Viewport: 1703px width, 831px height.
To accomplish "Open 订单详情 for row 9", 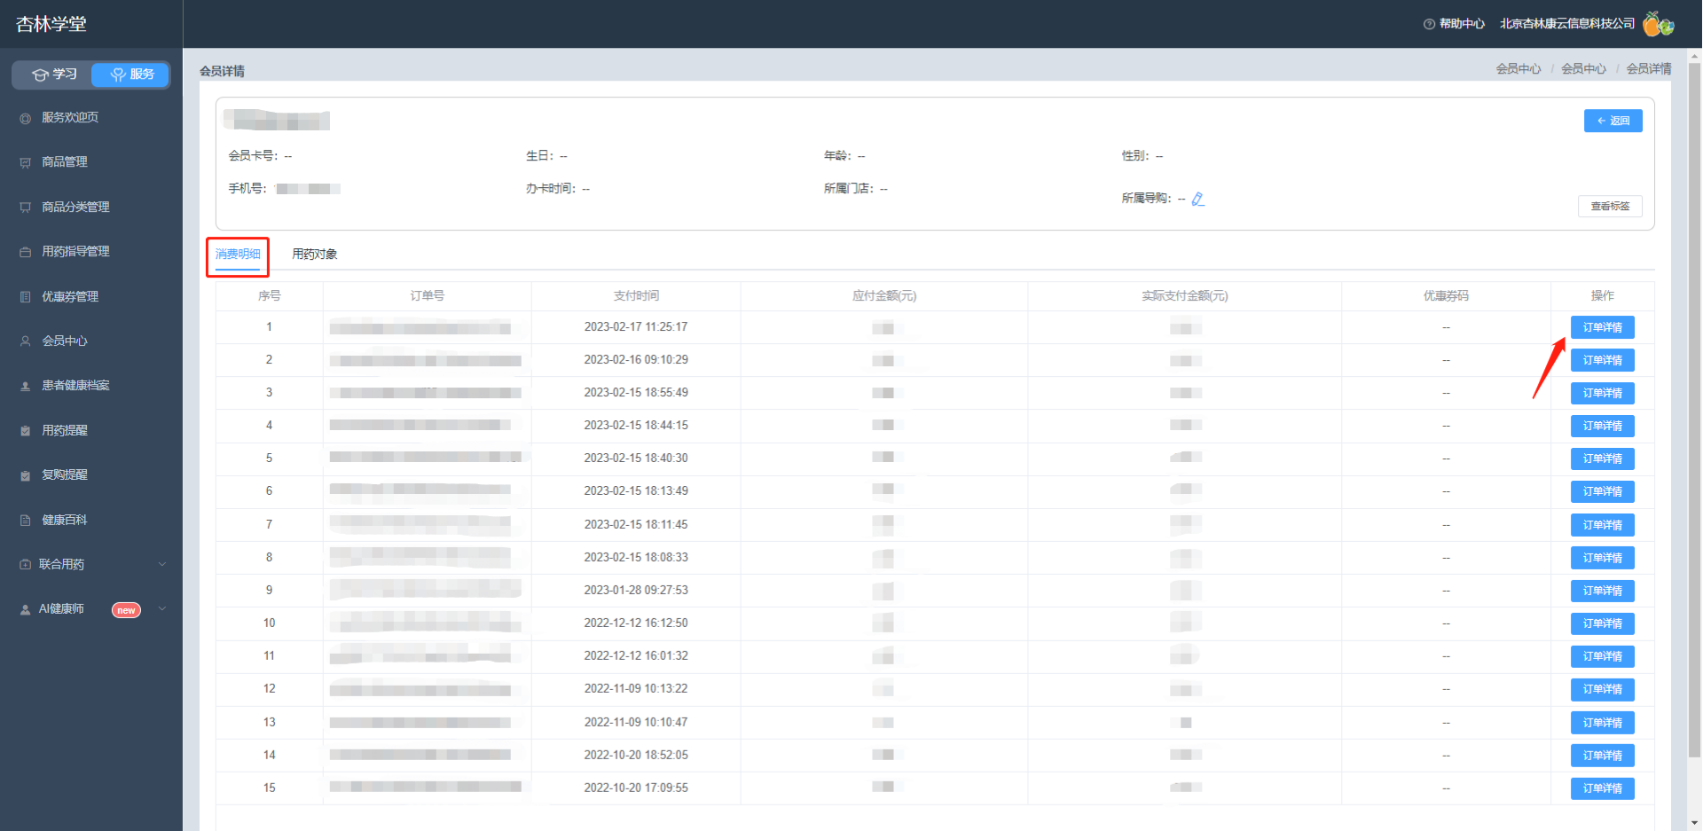I will tap(1603, 592).
